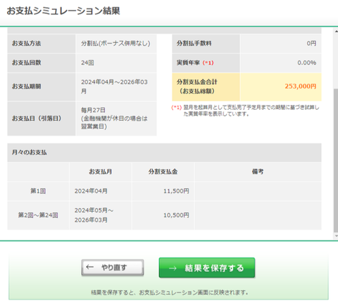This screenshot has width=338, height=308.
Task: Click the 月々のお支払 section header
Action: click(x=164, y=153)
